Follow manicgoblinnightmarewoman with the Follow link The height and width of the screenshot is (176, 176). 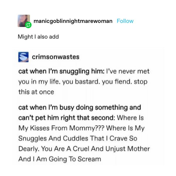coord(125,21)
